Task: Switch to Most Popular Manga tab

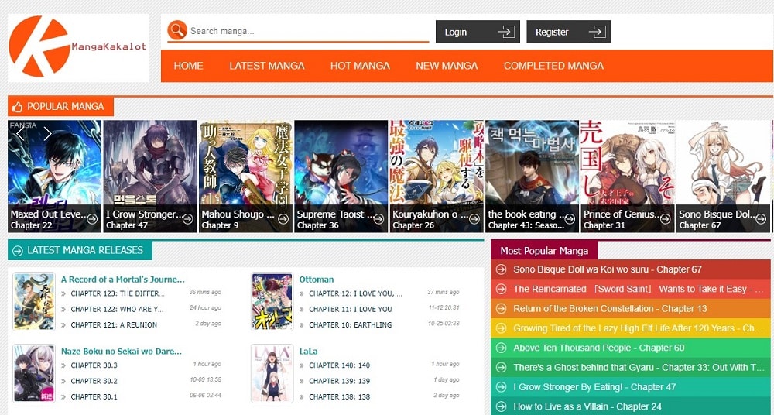Action: point(544,251)
